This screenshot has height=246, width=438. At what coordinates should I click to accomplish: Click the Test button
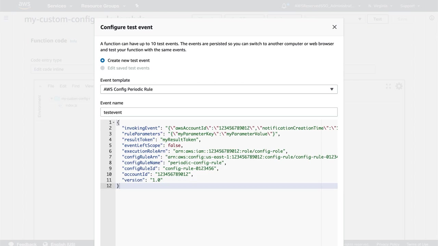pyautogui.click(x=377, y=19)
